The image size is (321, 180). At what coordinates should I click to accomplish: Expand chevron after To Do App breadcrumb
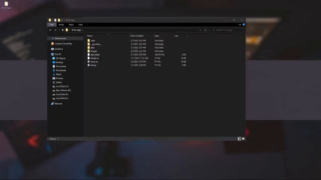point(82,30)
